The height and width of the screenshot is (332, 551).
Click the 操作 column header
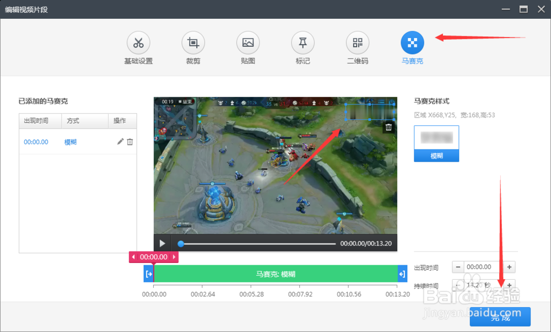pyautogui.click(x=122, y=121)
